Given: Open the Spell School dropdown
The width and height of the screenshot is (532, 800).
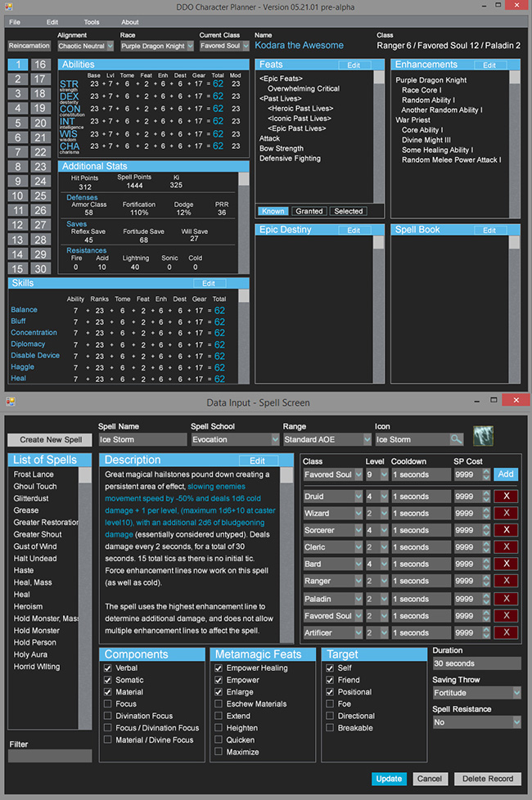Looking at the screenshot, I should click(232, 439).
